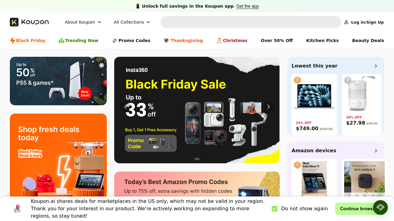Expand the Amazon devices section arrow

coord(376,151)
